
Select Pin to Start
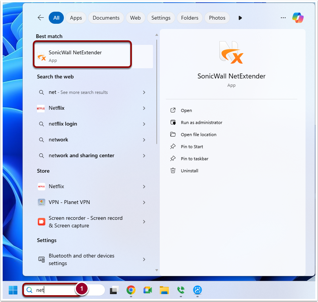click(192, 147)
